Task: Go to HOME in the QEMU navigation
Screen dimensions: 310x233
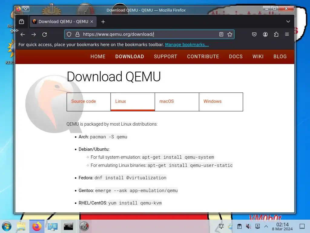Action: tap(98, 56)
